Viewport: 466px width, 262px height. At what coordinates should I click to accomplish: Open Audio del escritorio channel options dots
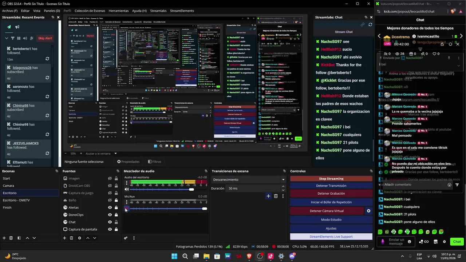click(x=127, y=183)
